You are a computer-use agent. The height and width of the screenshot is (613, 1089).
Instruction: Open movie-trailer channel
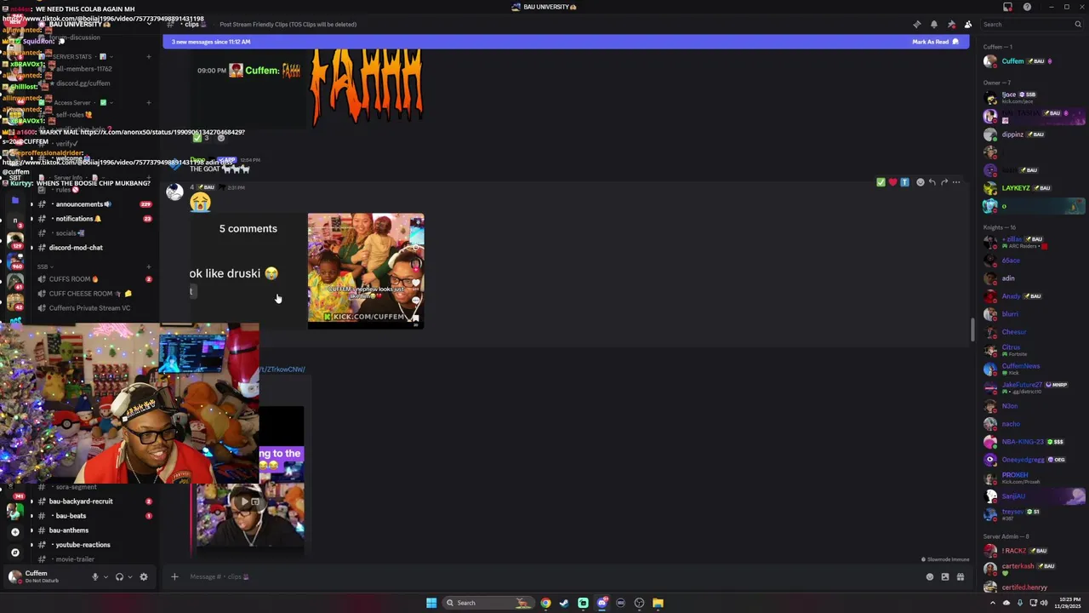75,559
